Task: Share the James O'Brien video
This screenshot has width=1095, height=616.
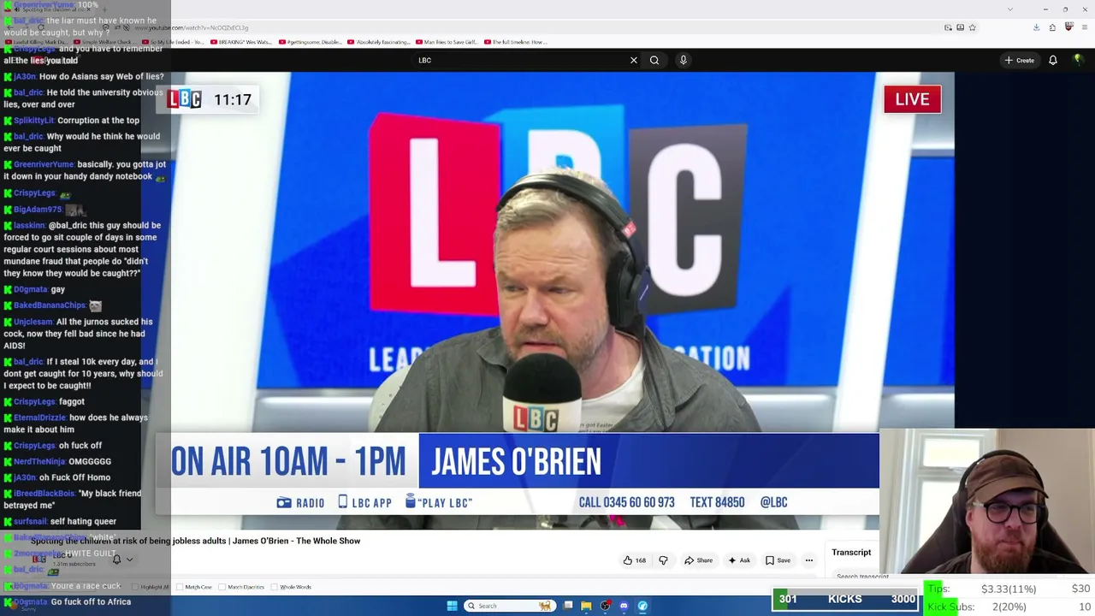Action: [x=698, y=560]
